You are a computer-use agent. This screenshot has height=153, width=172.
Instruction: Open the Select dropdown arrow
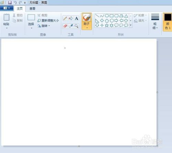tap(31, 28)
